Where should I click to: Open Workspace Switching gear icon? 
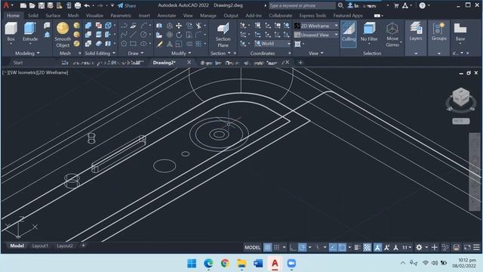419,247
